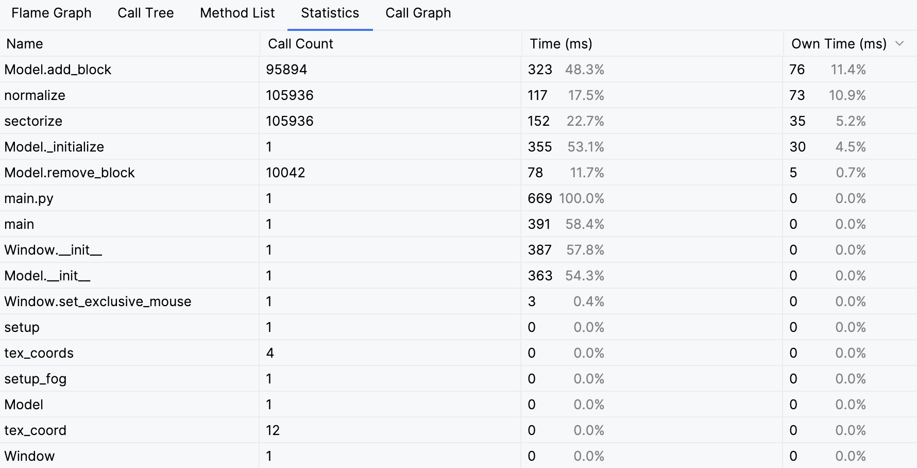The height and width of the screenshot is (468, 917).
Task: Sort rows by Name column
Action: [x=24, y=43]
